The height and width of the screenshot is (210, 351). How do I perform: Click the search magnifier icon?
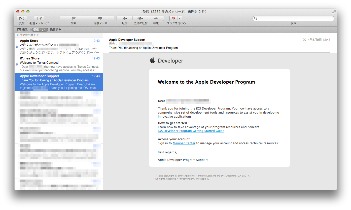pos(256,18)
